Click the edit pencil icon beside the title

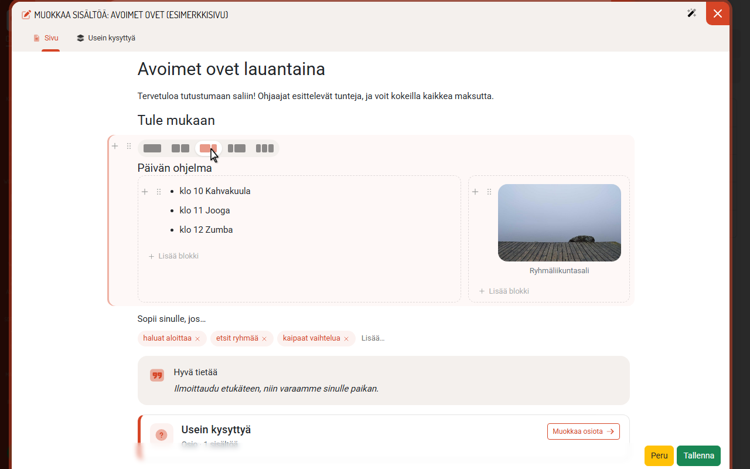tap(26, 15)
